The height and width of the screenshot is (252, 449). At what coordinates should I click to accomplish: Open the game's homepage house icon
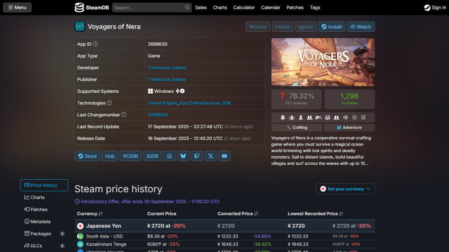169,156
